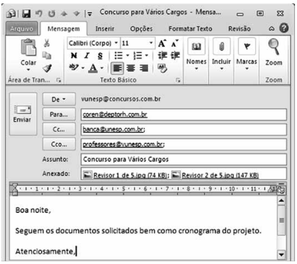Open the Texto Básico dialog launcher
The height and width of the screenshot is (264, 297).
click(178, 80)
